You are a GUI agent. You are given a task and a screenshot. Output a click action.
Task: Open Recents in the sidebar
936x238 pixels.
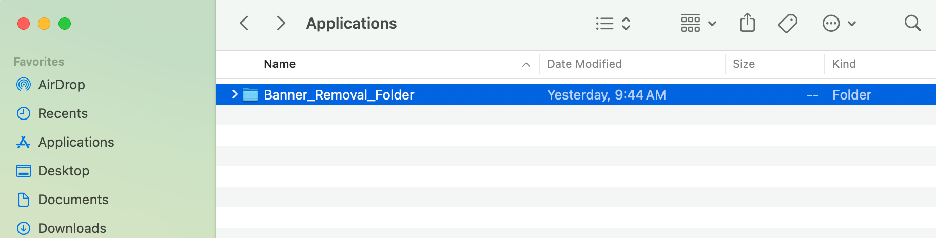(x=63, y=113)
